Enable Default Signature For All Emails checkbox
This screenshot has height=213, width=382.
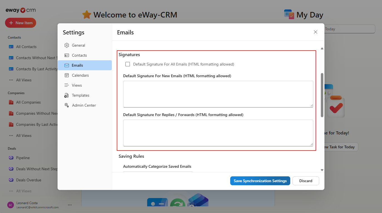(x=128, y=64)
